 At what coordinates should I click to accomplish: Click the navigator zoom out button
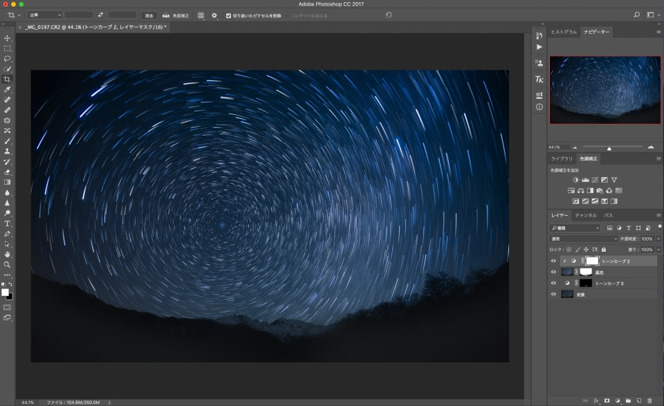pos(575,148)
